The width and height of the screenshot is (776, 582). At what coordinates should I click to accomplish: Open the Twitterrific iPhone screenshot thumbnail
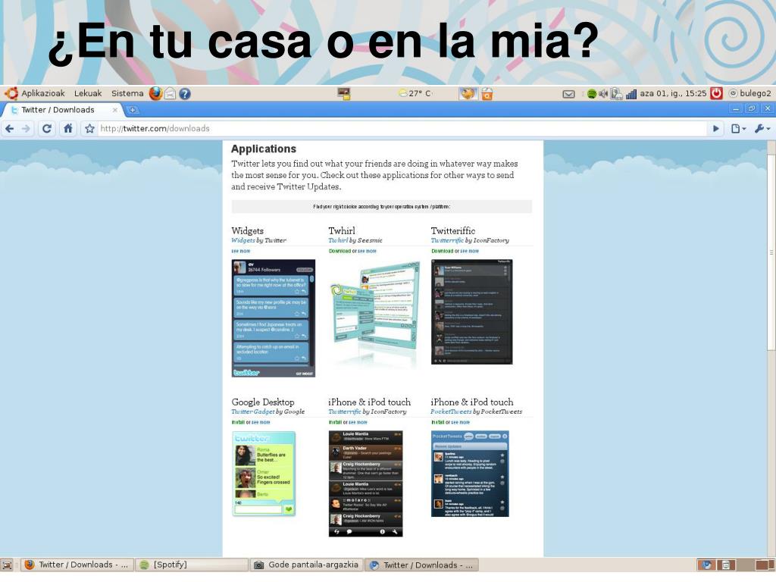366,483
